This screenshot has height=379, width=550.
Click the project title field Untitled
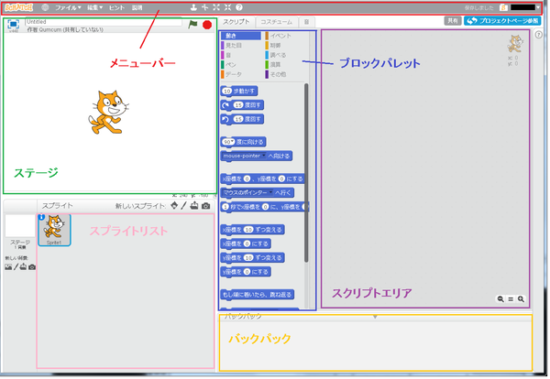tap(104, 22)
